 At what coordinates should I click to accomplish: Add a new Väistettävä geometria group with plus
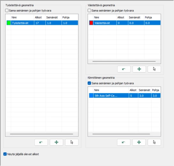pos(139,69)
